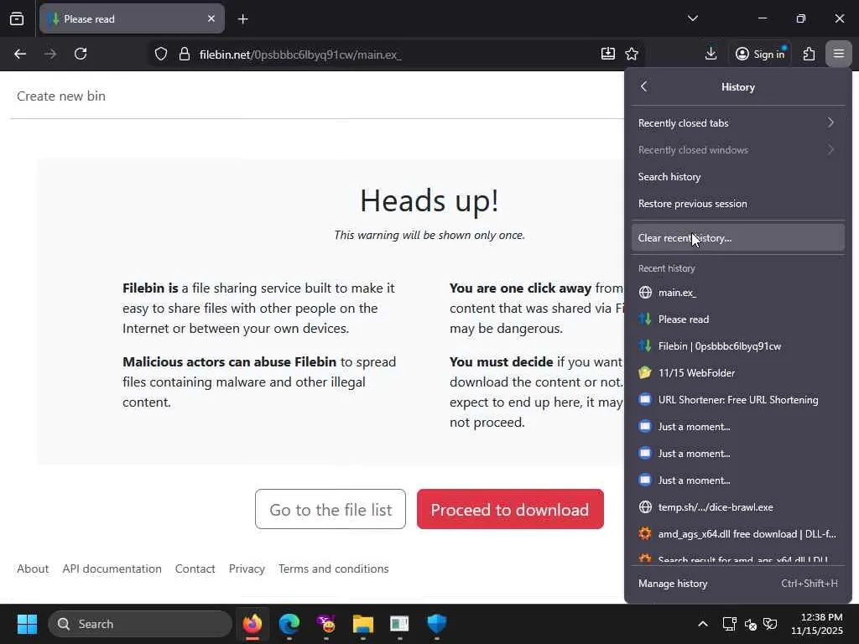The height and width of the screenshot is (644, 859).
Task: Select Clear recent history…
Action: pos(738,238)
